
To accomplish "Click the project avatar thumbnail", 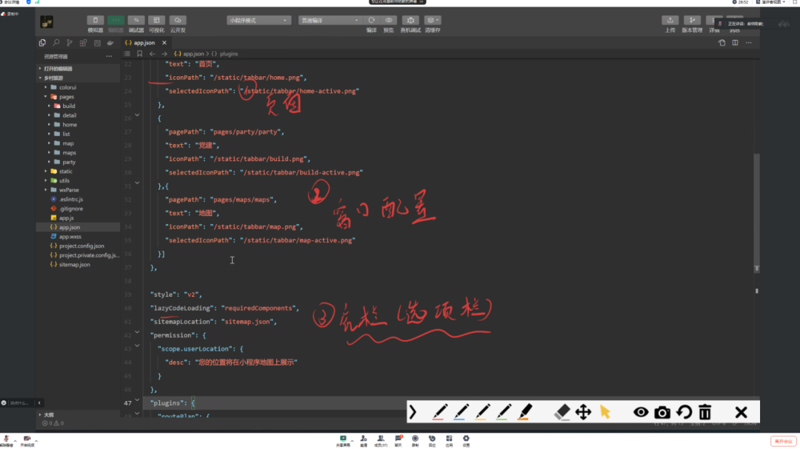I will tap(47, 22).
